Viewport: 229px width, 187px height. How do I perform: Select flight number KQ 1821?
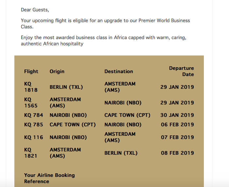(30, 153)
